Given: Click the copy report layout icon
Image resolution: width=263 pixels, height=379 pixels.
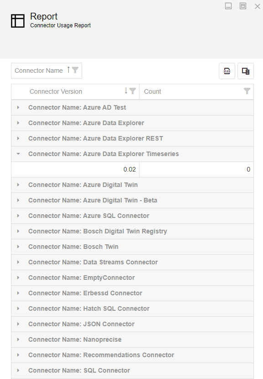Looking at the screenshot, I should 246,71.
